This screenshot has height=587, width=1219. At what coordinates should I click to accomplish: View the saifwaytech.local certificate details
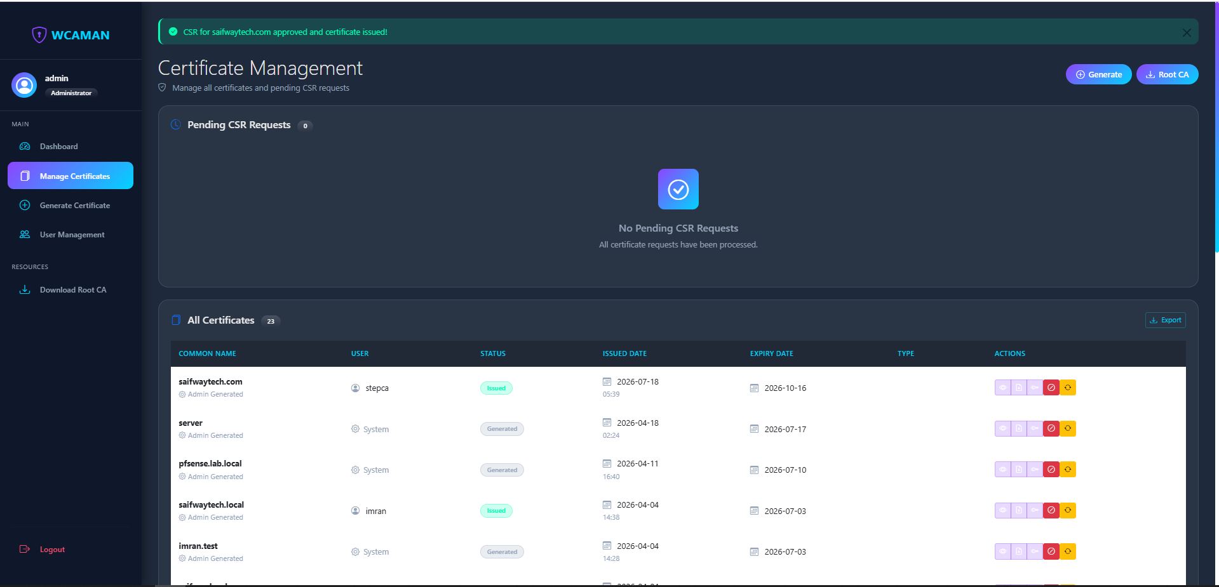pyautogui.click(x=1002, y=511)
